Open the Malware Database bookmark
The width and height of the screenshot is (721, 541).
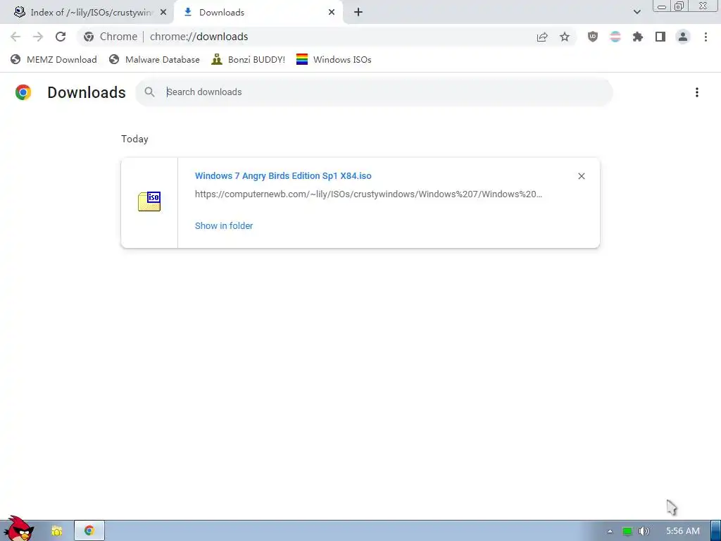coord(154,60)
